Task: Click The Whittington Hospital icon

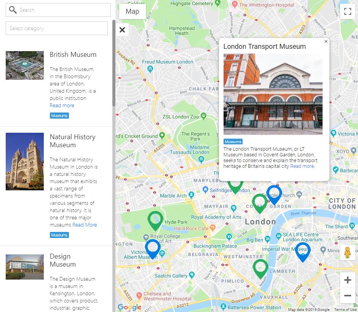Action: (x=235, y=4)
